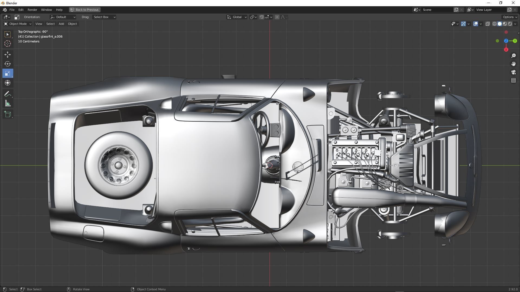Screen dimensions: 520x292
Task: Enable wireframe viewport shading
Action: click(x=495, y=24)
